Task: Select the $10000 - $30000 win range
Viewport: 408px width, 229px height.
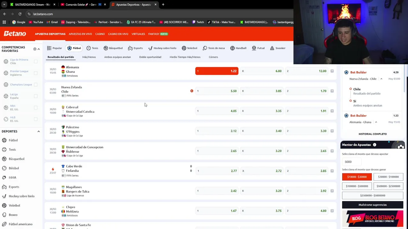Action: click(x=357, y=177)
